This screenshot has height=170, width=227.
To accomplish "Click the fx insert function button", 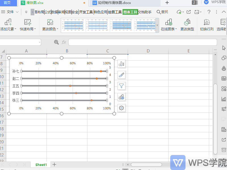I will click(x=64, y=42).
